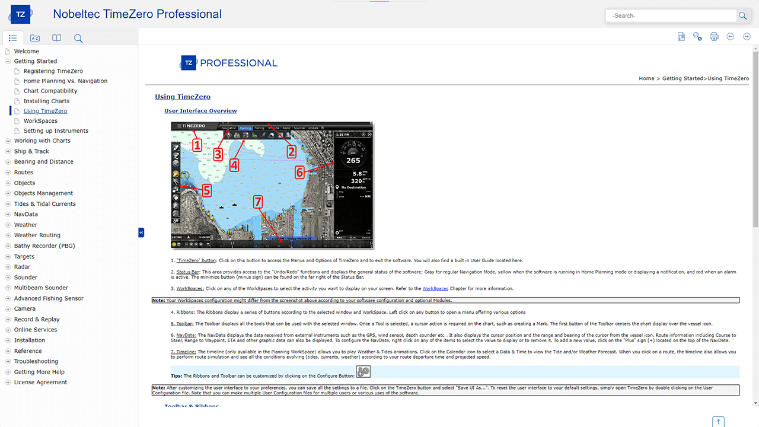Click the expand all topics icon
The width and height of the screenshot is (759, 427).
click(681, 37)
